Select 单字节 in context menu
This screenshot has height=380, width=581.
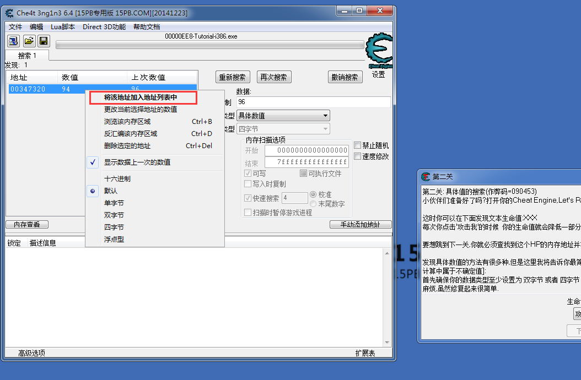(x=154, y=203)
